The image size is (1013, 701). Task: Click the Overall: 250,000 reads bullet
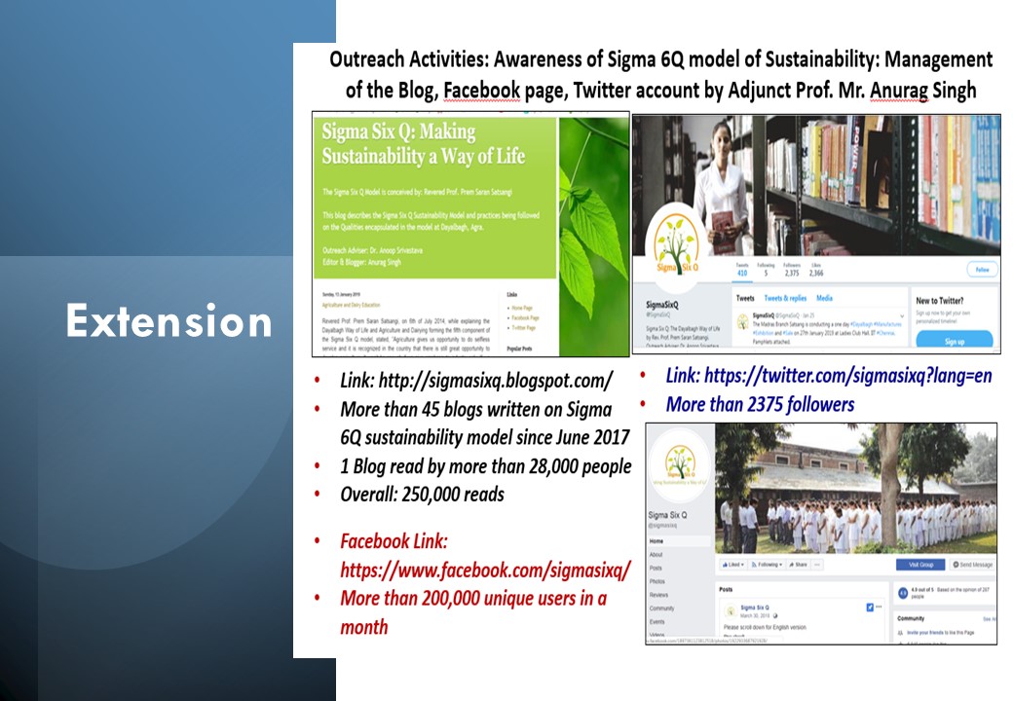click(422, 495)
